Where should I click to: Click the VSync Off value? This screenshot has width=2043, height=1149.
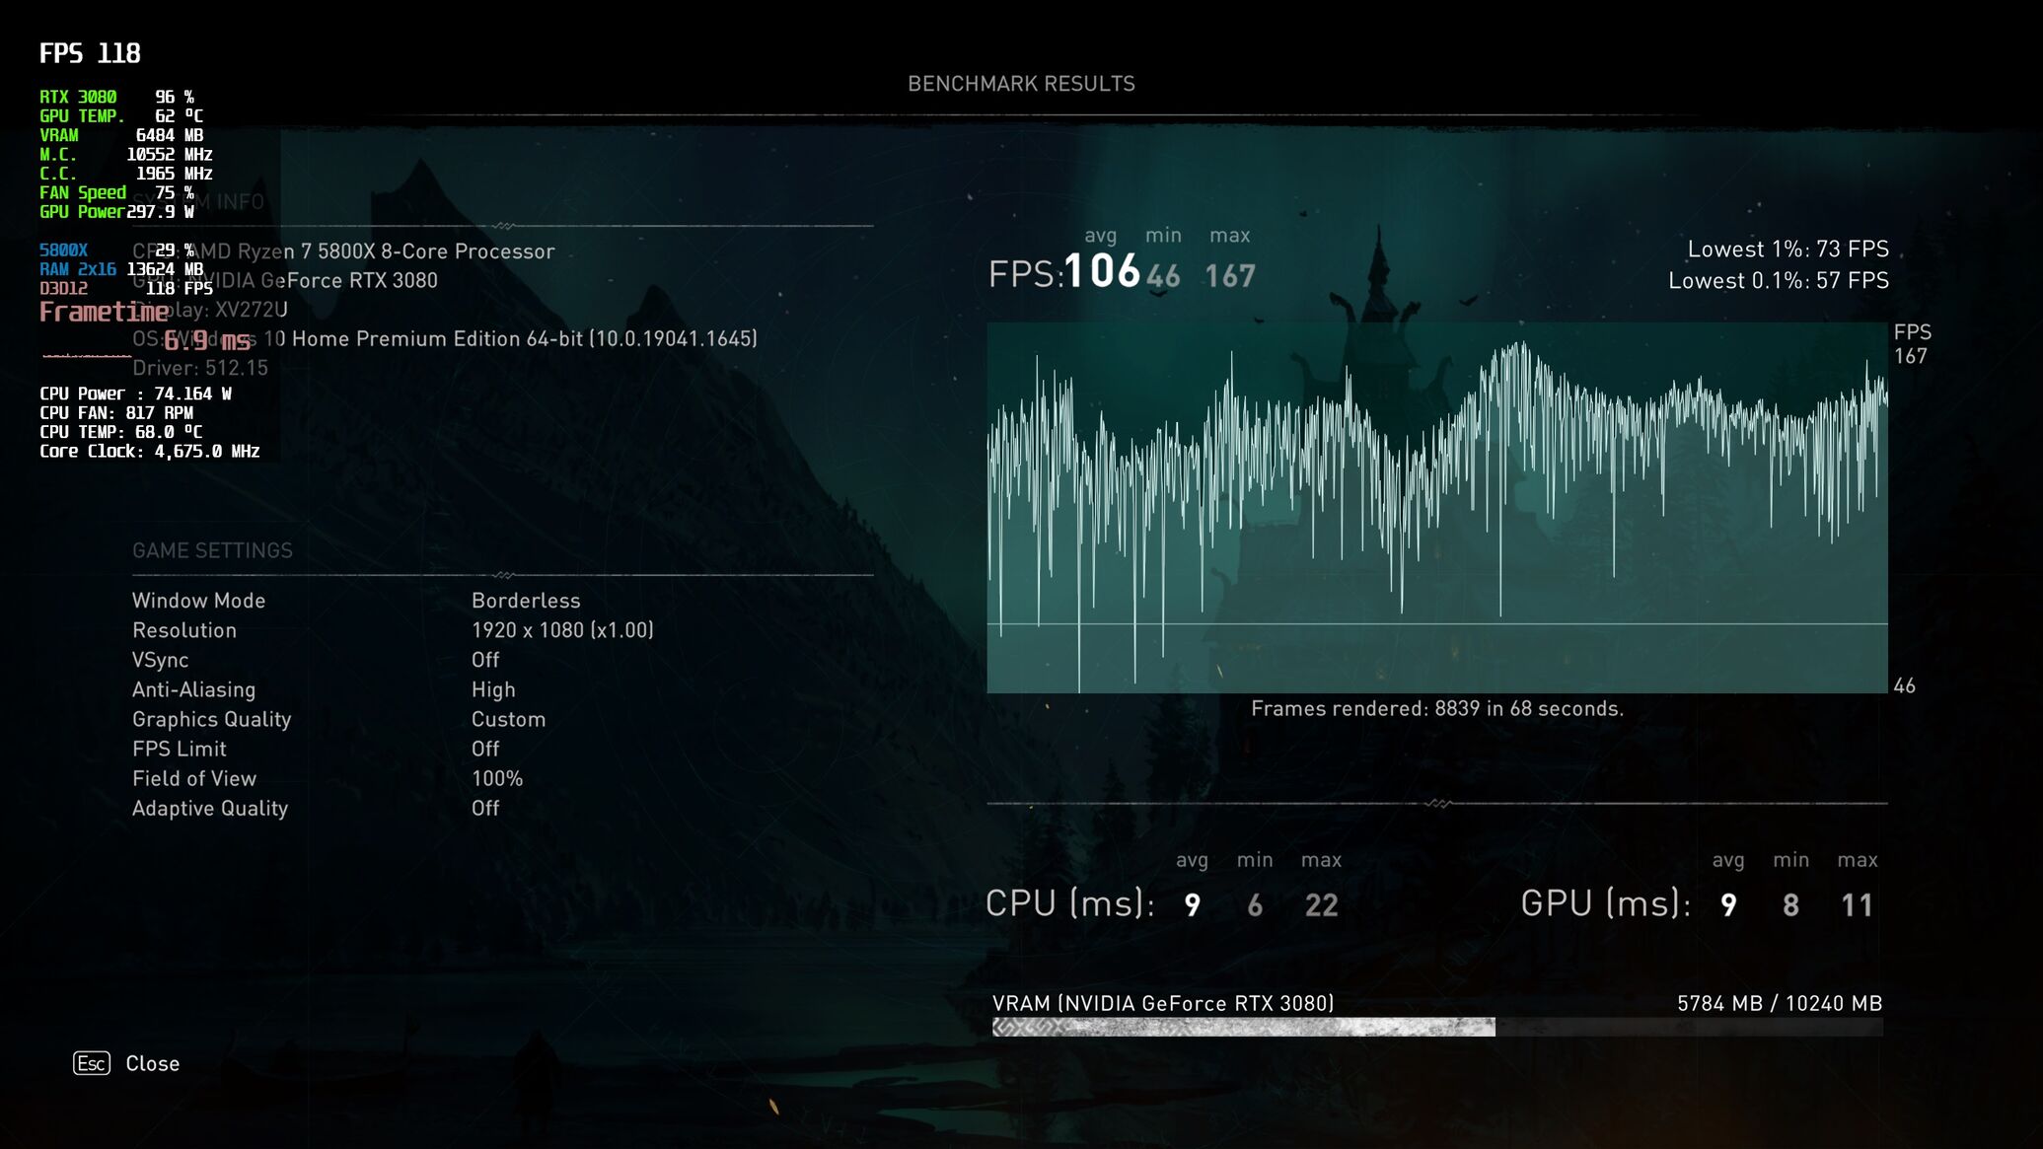tap(485, 660)
